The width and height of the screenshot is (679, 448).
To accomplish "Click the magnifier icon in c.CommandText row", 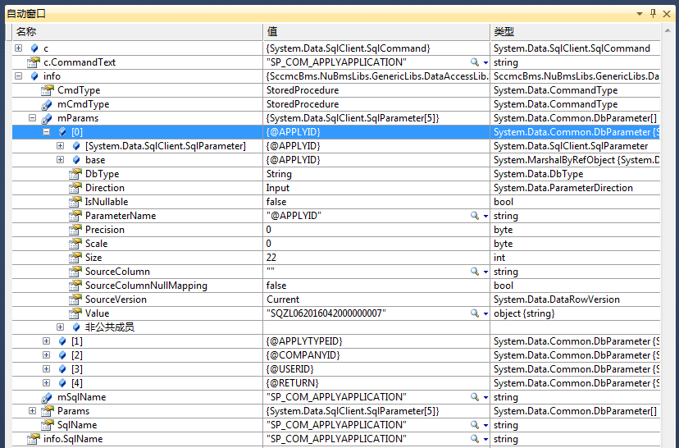I will [475, 62].
